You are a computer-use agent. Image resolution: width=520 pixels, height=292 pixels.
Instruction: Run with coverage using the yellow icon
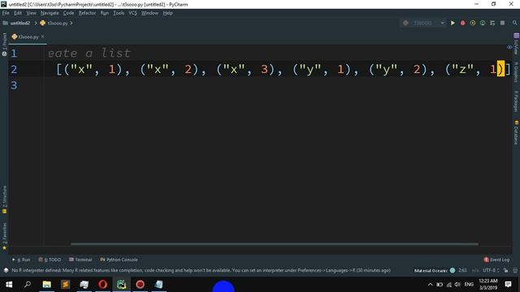[473, 23]
